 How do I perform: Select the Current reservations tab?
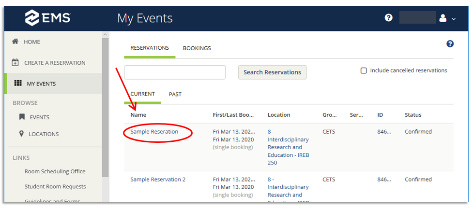[x=142, y=94]
